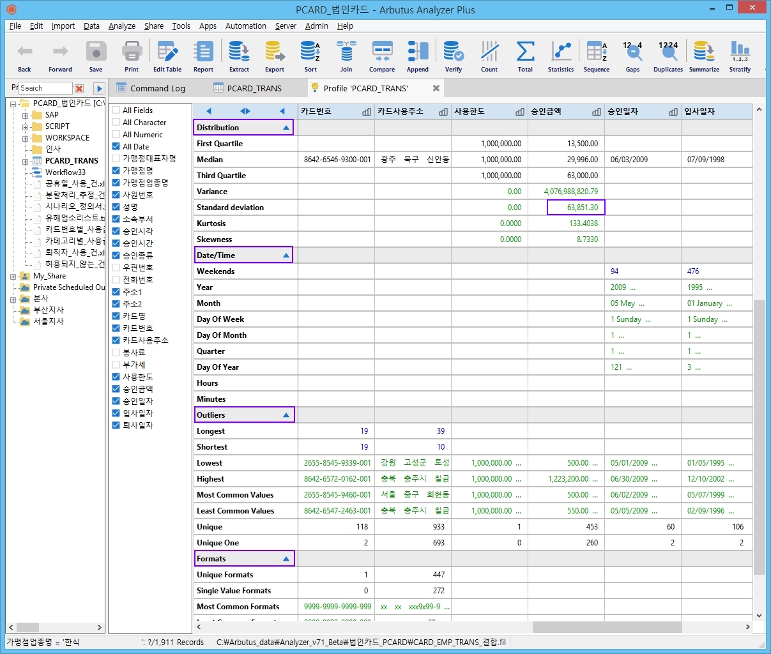Run the Gaps analysis tool

point(633,55)
